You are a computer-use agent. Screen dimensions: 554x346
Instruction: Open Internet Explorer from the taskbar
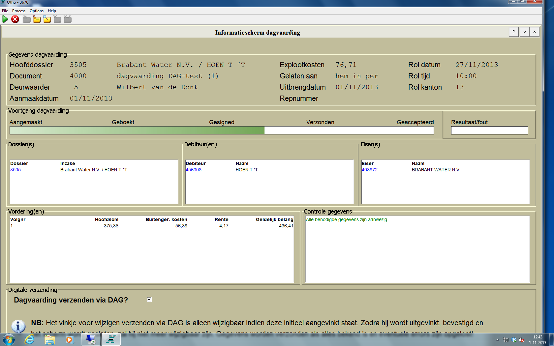coord(29,339)
